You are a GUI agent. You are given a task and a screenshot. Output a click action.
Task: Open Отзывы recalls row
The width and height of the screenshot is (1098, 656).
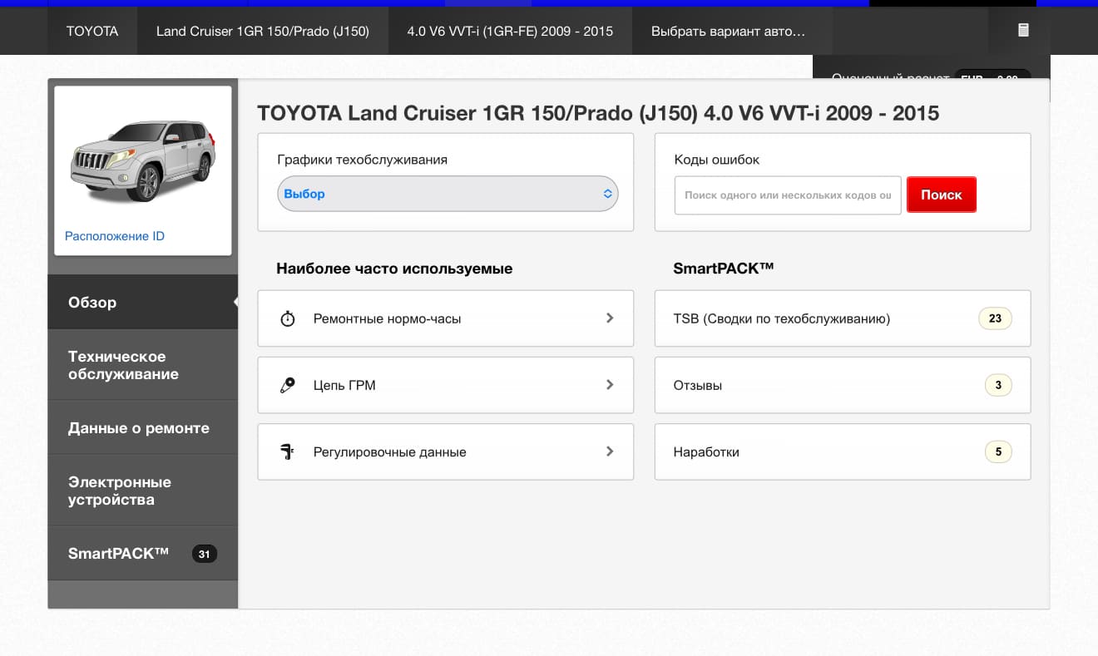[x=843, y=385]
